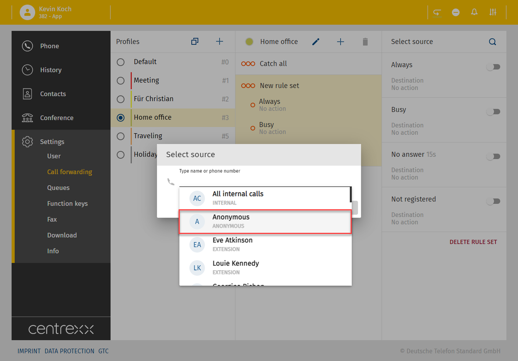Viewport: 518px width, 361px height.
Task: Toggle the Always forwarding switch
Action: click(x=493, y=67)
